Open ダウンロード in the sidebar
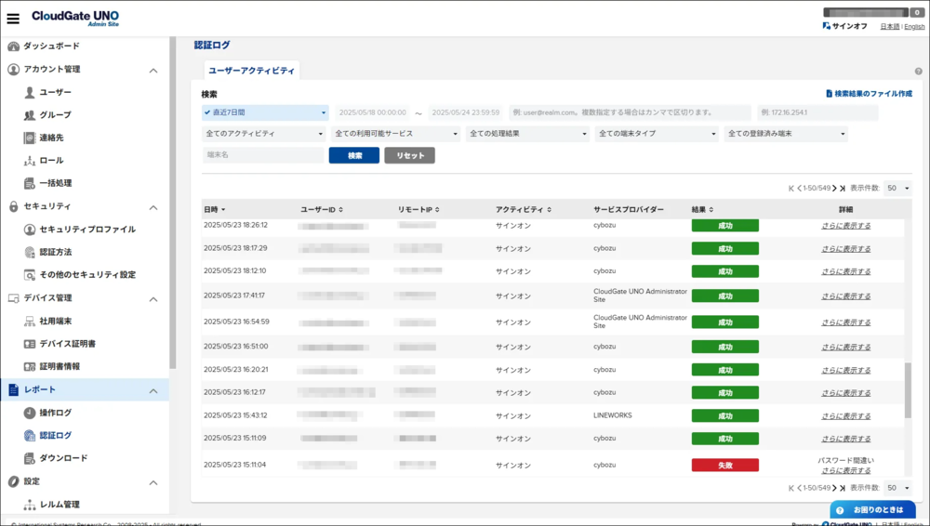This screenshot has width=930, height=526. click(63, 458)
